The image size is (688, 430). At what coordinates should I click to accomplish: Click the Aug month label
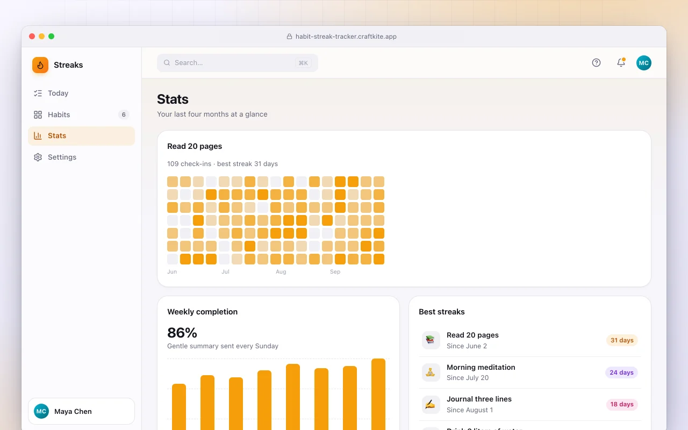click(281, 272)
